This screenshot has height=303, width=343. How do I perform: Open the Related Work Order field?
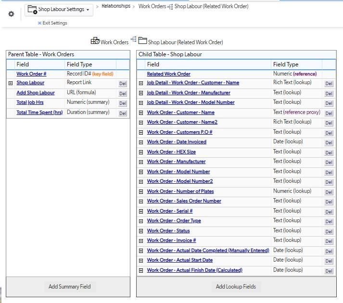point(169,74)
